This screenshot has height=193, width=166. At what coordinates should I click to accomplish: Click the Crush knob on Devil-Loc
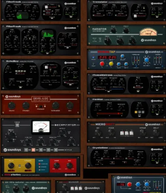point(12,105)
